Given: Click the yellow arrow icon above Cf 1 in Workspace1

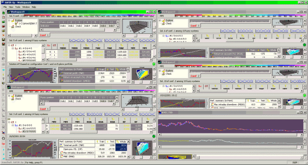Looking at the screenshot, I should [9, 119].
